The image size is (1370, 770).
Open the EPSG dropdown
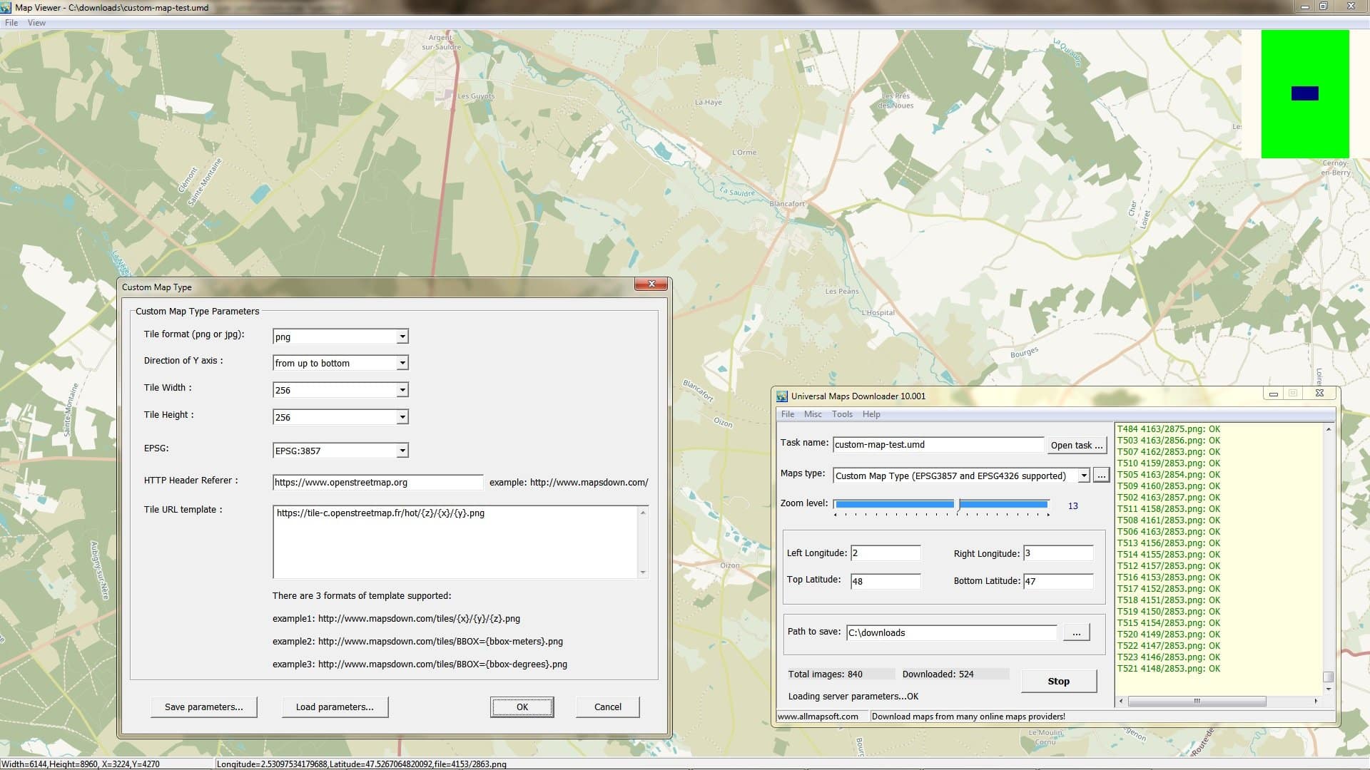402,450
